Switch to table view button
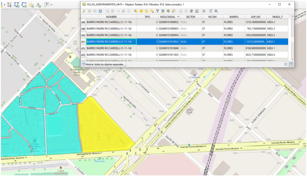This screenshot has height=176, width=307. (291, 64)
